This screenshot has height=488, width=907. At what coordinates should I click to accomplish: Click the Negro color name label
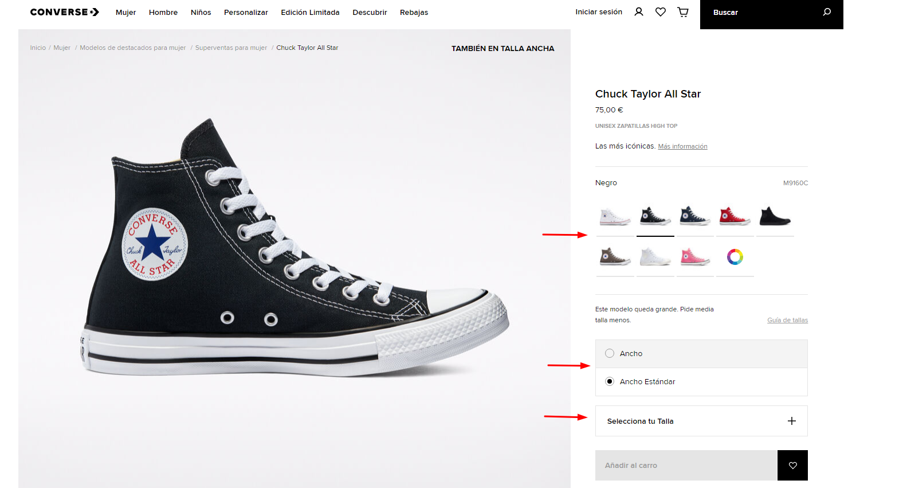pos(606,183)
